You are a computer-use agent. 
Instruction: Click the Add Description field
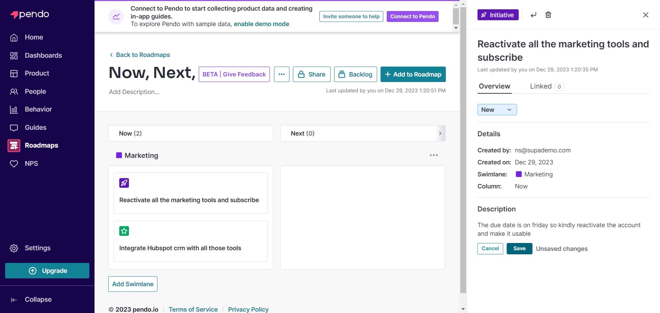(134, 92)
